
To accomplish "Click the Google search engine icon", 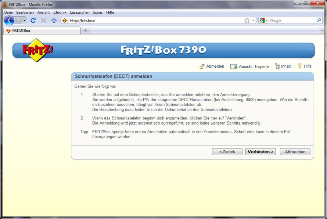I will (262, 21).
